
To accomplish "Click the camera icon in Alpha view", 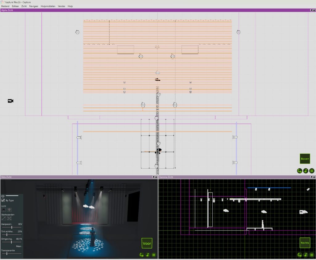I will click(10, 101).
